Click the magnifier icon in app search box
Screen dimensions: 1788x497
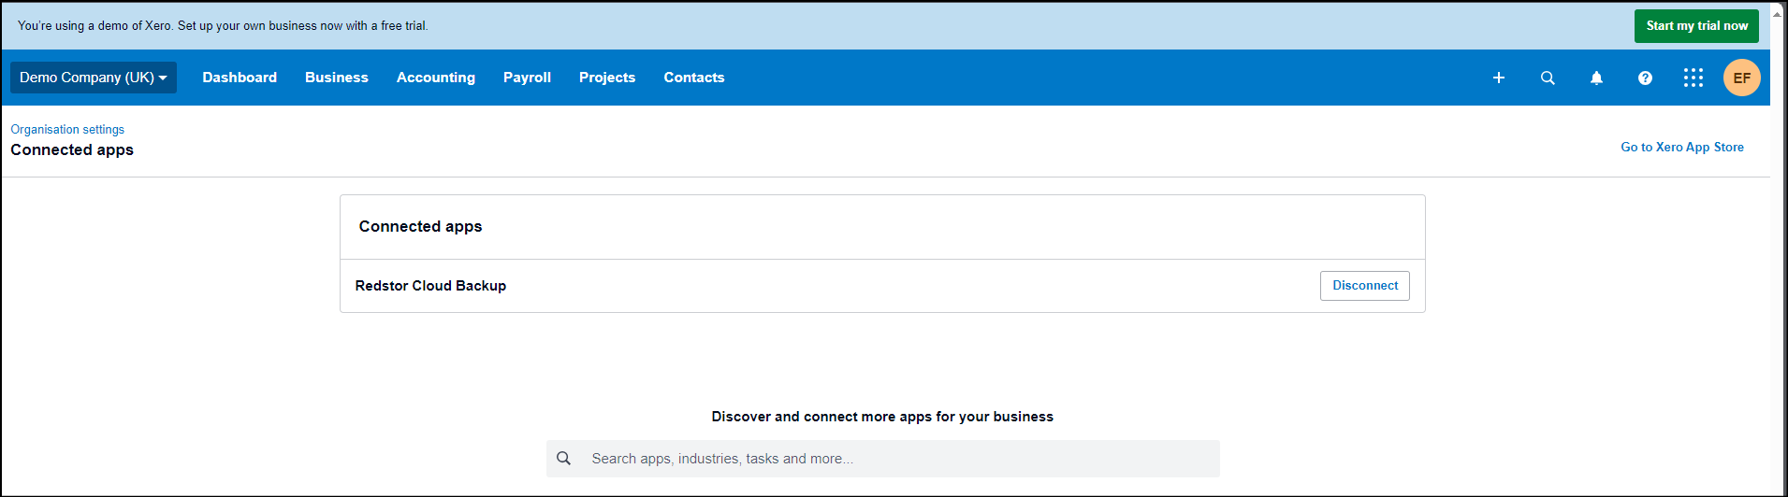point(563,459)
